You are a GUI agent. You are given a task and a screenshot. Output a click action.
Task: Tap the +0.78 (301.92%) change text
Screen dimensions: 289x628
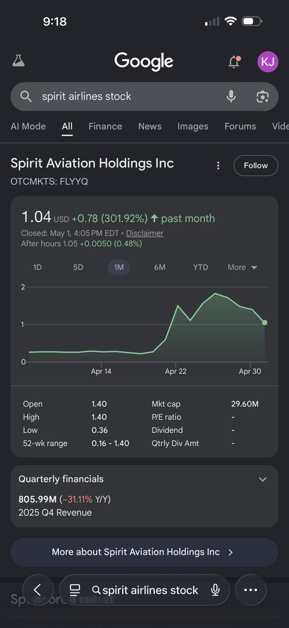point(110,218)
